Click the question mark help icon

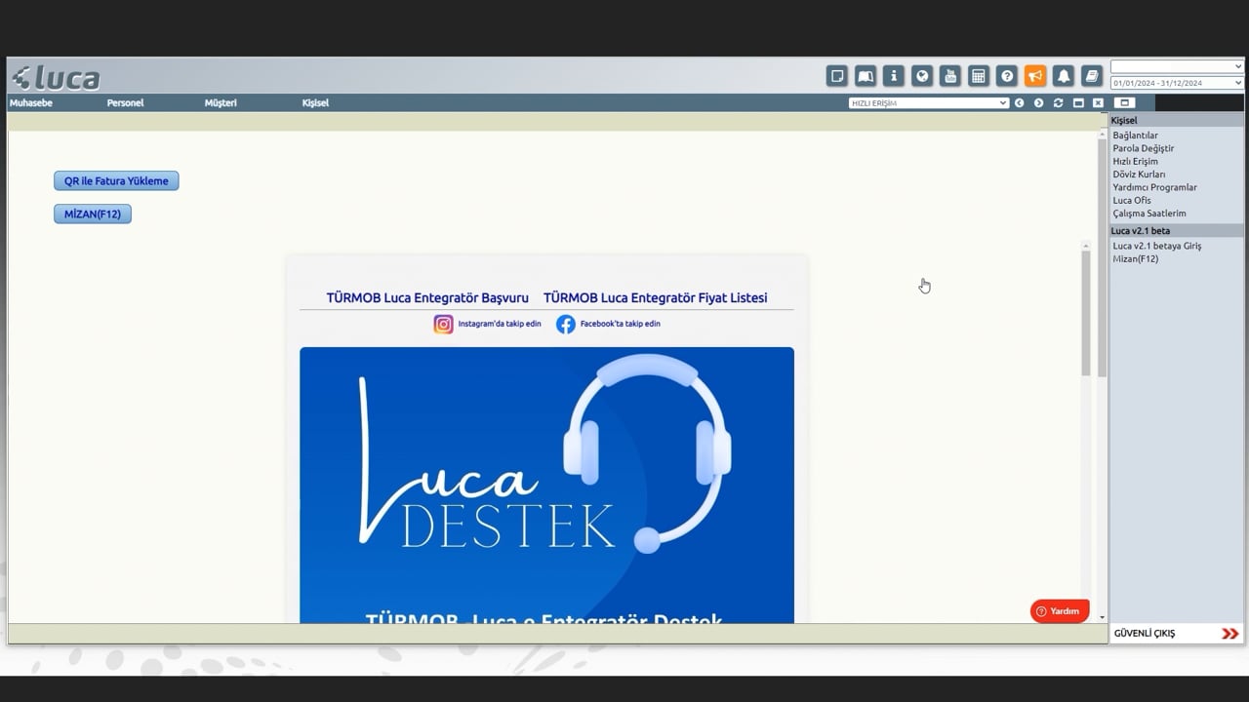(1007, 76)
